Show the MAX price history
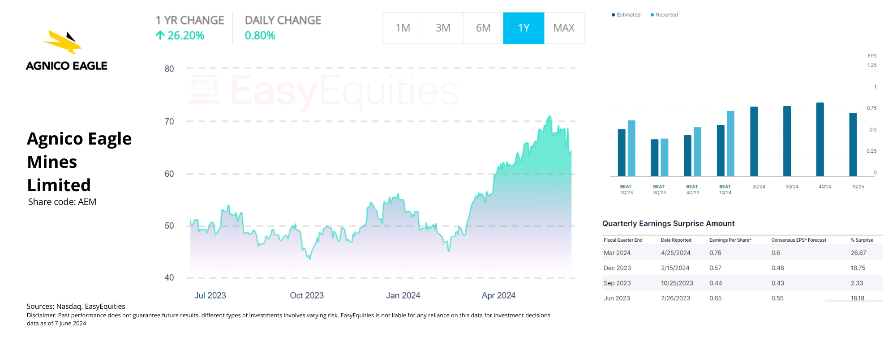888x337 pixels. [x=564, y=28]
